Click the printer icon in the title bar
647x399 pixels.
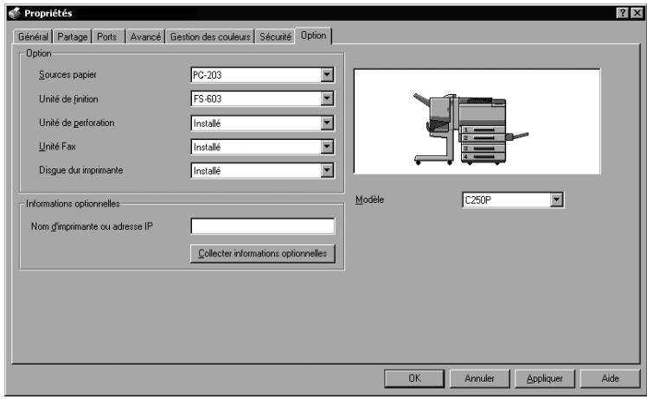tap(15, 13)
